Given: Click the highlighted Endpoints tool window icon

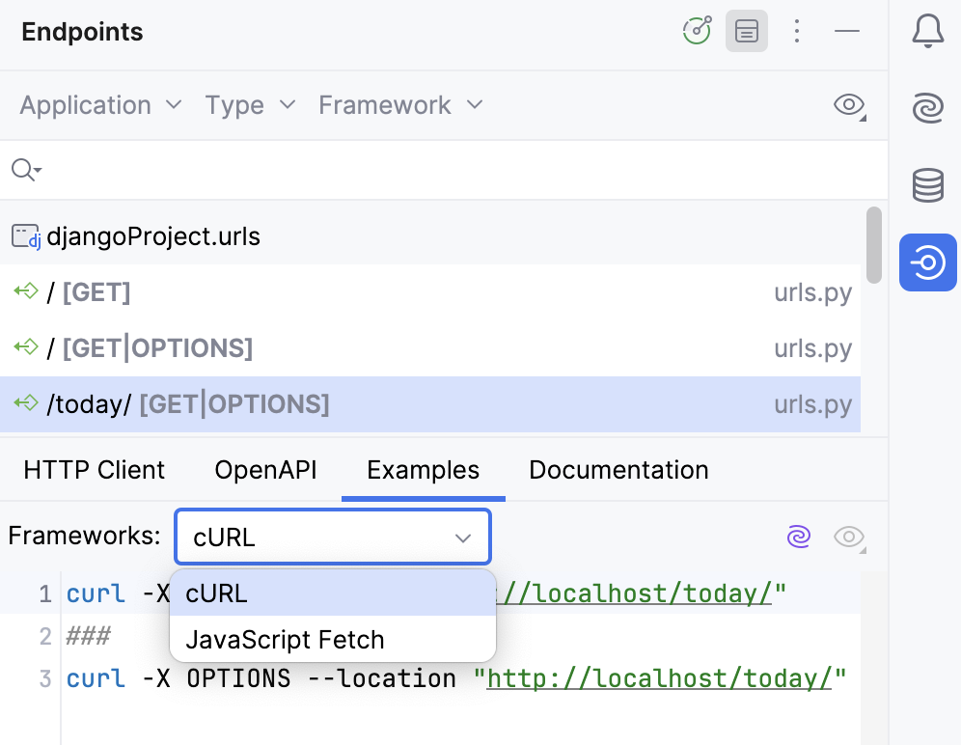Looking at the screenshot, I should (x=927, y=262).
